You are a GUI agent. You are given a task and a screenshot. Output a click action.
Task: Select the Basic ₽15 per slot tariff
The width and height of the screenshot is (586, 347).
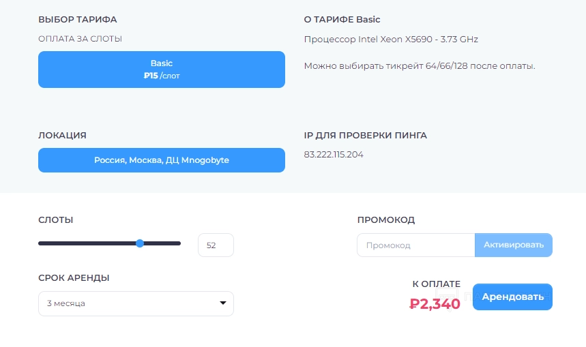point(162,70)
